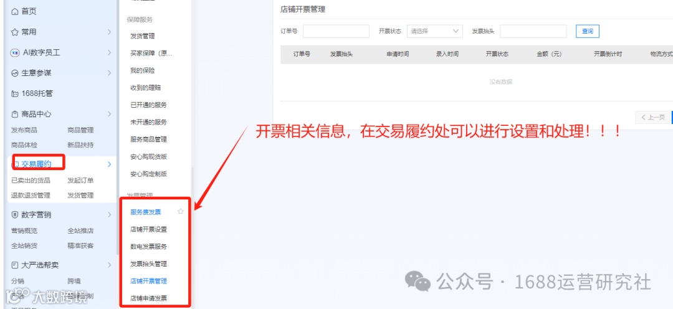
Task: Expand the 常用 chevron arrow
Action: pyautogui.click(x=110, y=32)
